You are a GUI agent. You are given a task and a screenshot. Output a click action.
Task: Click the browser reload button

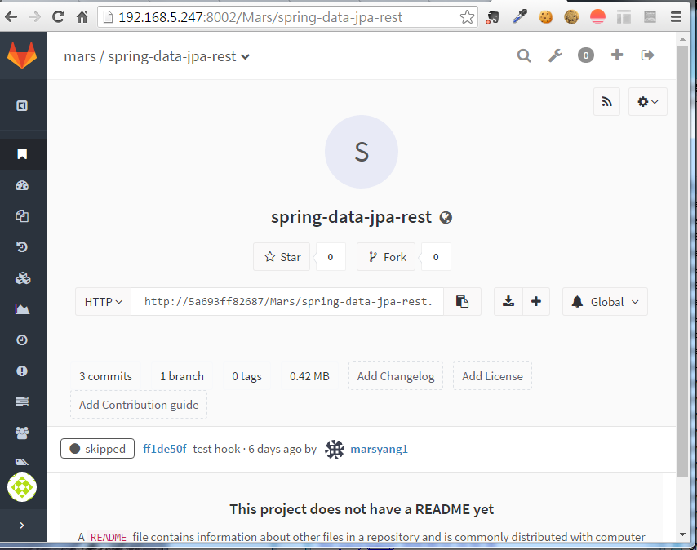tap(58, 17)
